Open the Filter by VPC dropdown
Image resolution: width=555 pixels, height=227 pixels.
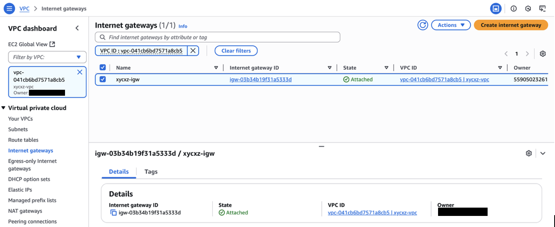(x=47, y=57)
